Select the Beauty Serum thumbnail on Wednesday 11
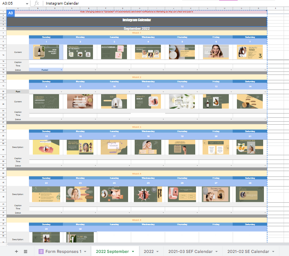Viewport: 289px width, 256px height. pos(148,102)
